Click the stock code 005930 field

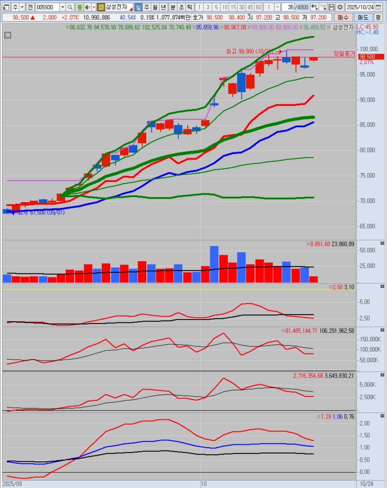[47, 7]
